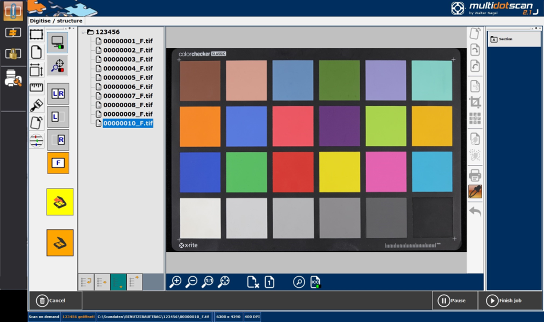Choose the paintbrush tool
Image resolution: width=544 pixels, height=322 pixels.
click(36, 105)
